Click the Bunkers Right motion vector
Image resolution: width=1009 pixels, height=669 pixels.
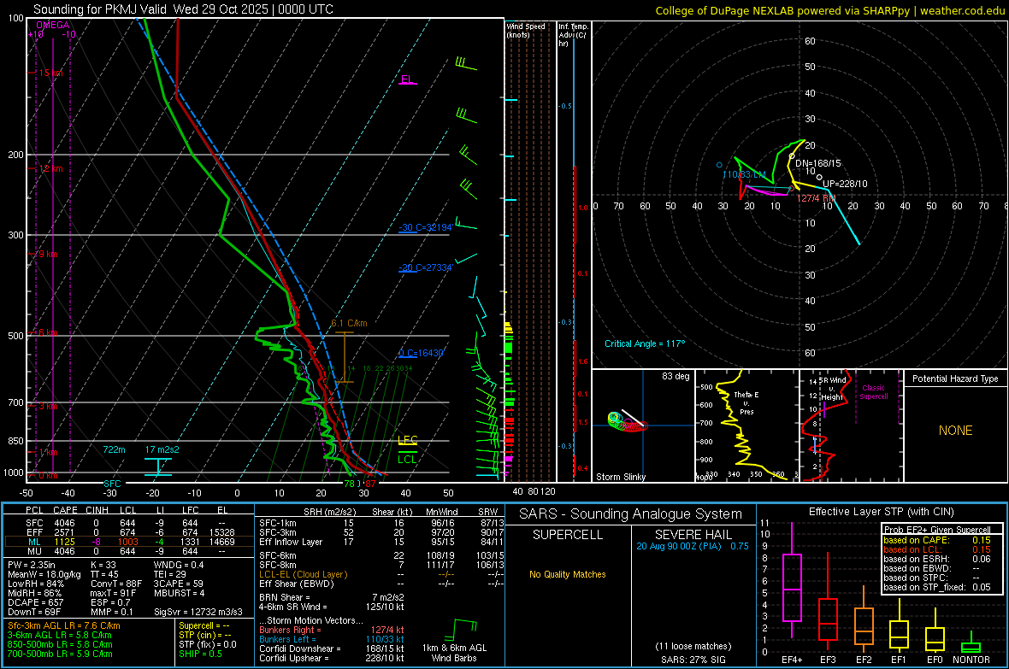coord(332,630)
